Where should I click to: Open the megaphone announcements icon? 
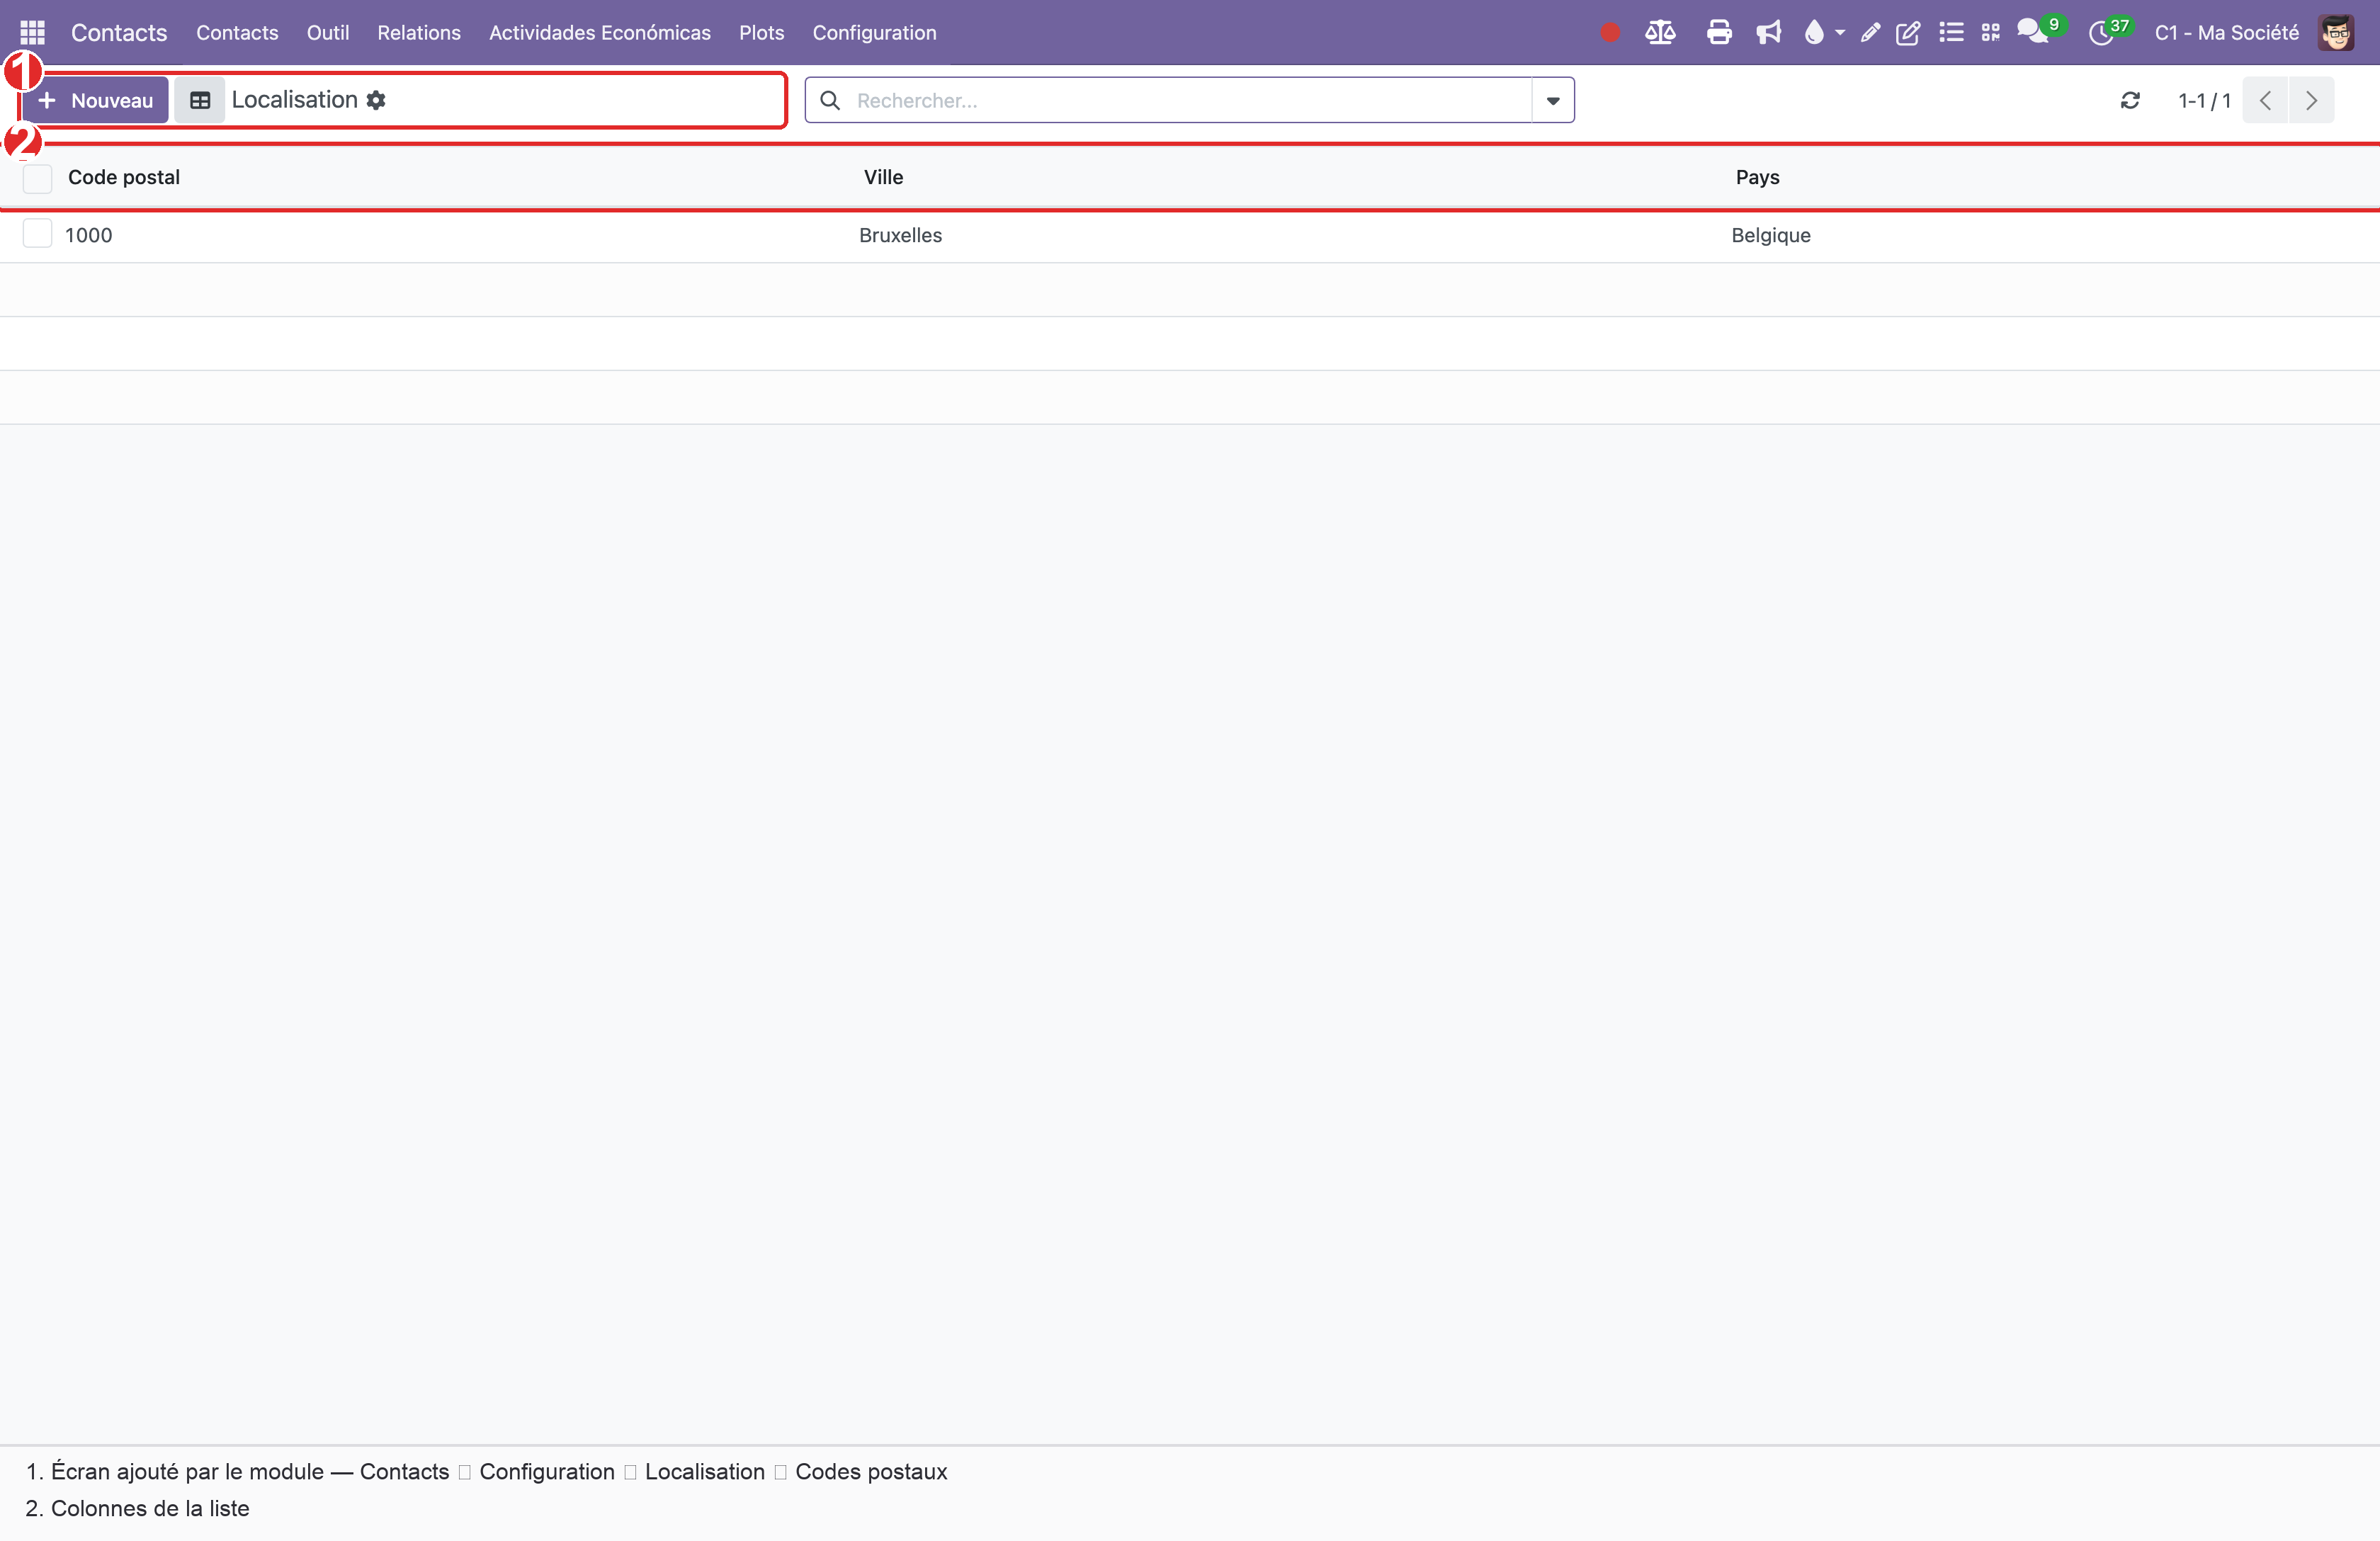pos(1768,33)
